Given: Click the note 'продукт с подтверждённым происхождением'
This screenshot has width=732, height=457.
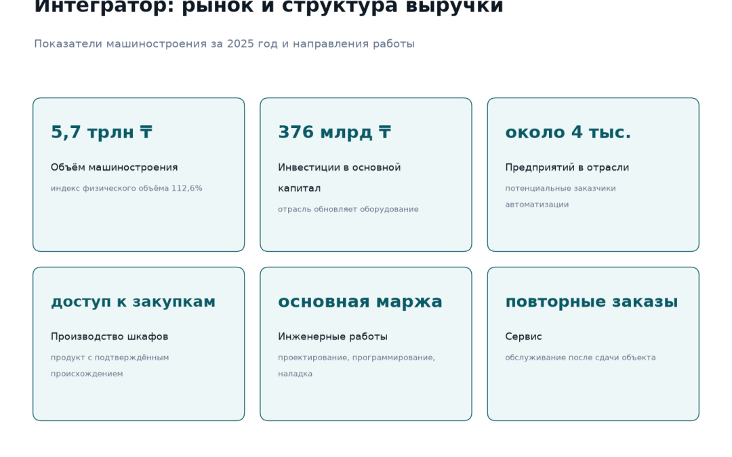Looking at the screenshot, I should coord(110,366).
